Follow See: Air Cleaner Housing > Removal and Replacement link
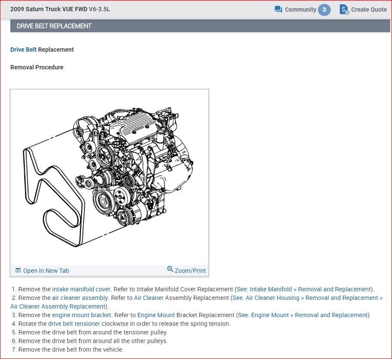Screen dimensions: 392x359 click(x=308, y=298)
